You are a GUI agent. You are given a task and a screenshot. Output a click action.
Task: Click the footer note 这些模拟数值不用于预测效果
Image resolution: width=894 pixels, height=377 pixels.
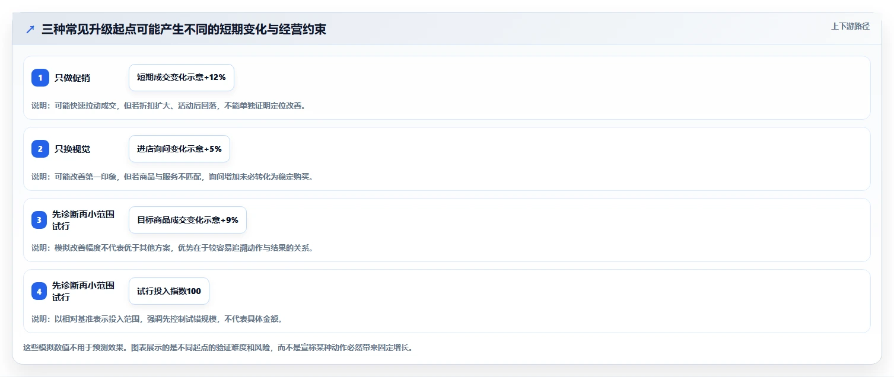(218, 347)
